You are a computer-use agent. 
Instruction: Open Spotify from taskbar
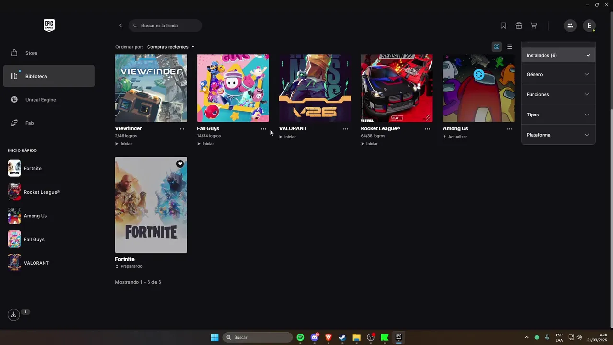pyautogui.click(x=300, y=337)
